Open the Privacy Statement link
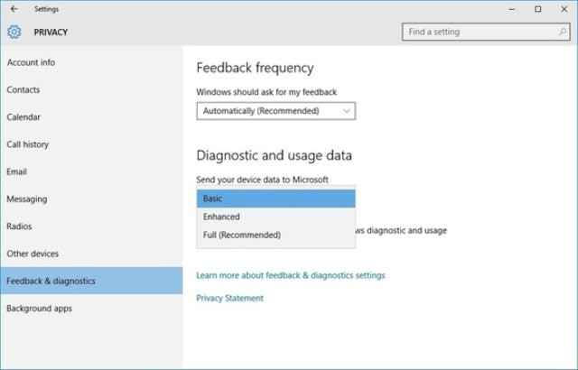The width and height of the screenshot is (578, 370). tap(229, 298)
